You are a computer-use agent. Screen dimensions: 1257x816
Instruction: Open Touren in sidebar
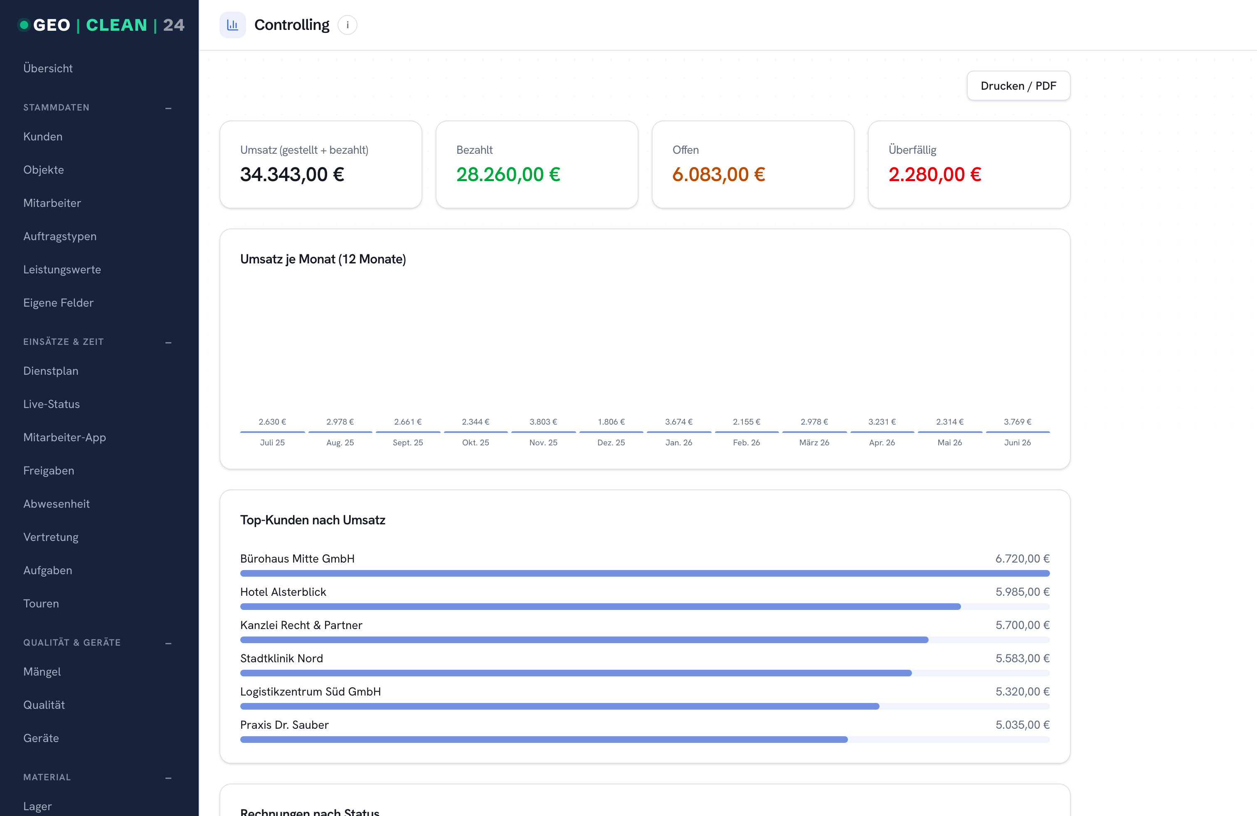pos(41,603)
